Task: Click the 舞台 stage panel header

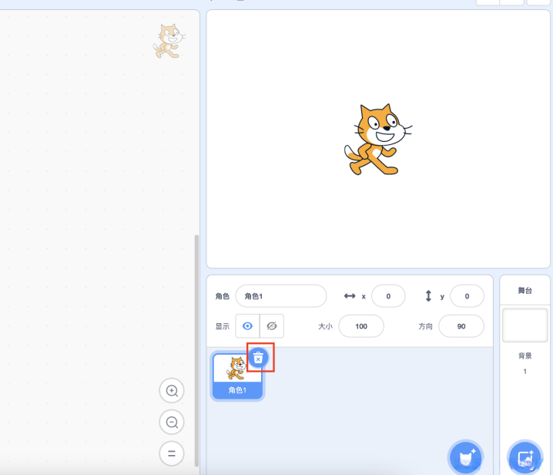Action: [525, 290]
